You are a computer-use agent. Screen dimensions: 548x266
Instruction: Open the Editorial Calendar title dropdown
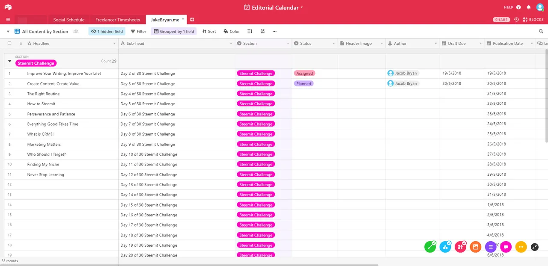pyautogui.click(x=302, y=8)
